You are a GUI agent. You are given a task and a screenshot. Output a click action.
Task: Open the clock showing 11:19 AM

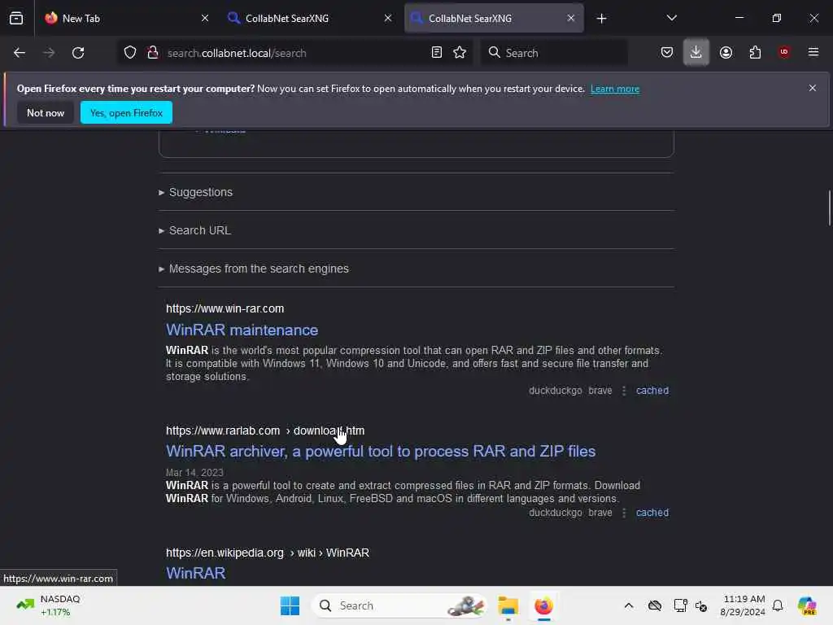(x=743, y=605)
